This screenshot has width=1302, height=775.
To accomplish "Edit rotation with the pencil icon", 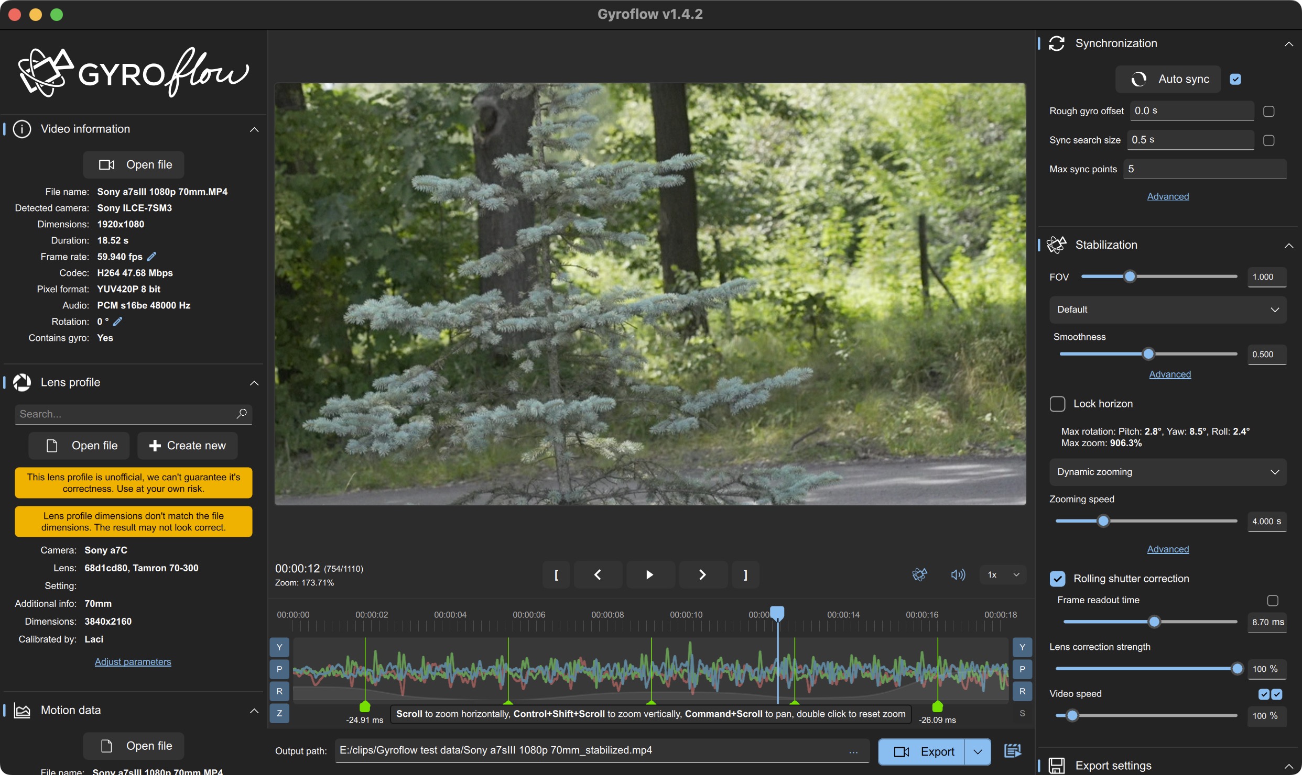I will click(x=117, y=322).
